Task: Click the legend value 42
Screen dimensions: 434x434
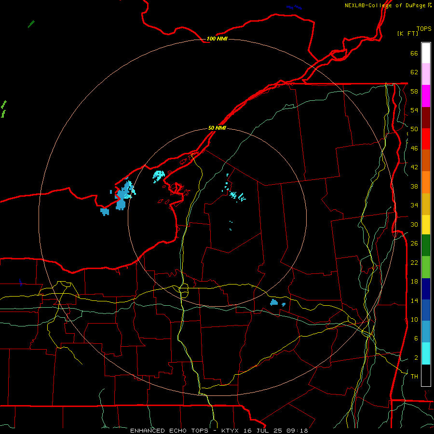Action: point(414,167)
